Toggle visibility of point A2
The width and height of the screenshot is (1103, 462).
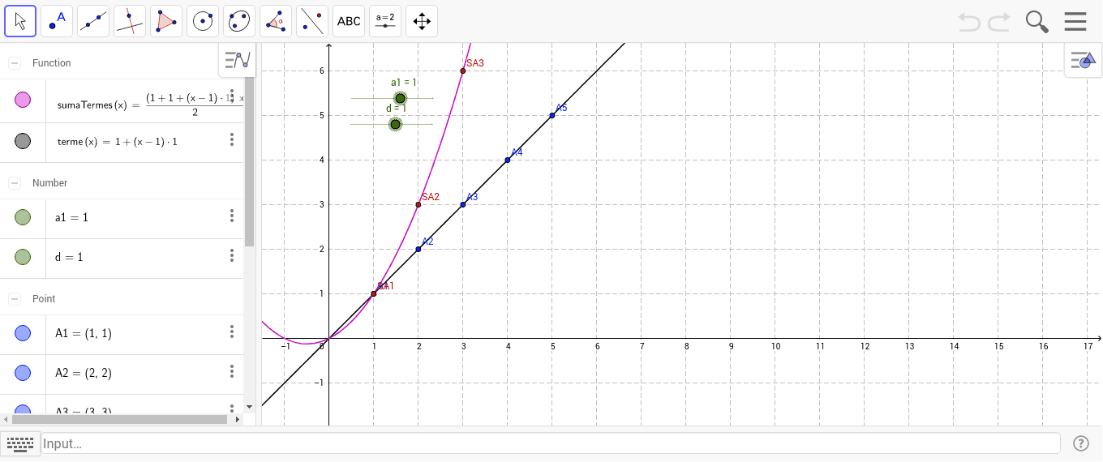[x=23, y=373]
